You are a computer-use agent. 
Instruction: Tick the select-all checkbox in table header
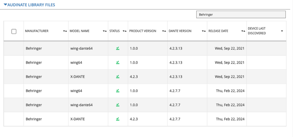point(14,31)
